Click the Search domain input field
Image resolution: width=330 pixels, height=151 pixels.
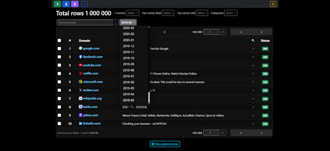pyautogui.click(x=85, y=23)
